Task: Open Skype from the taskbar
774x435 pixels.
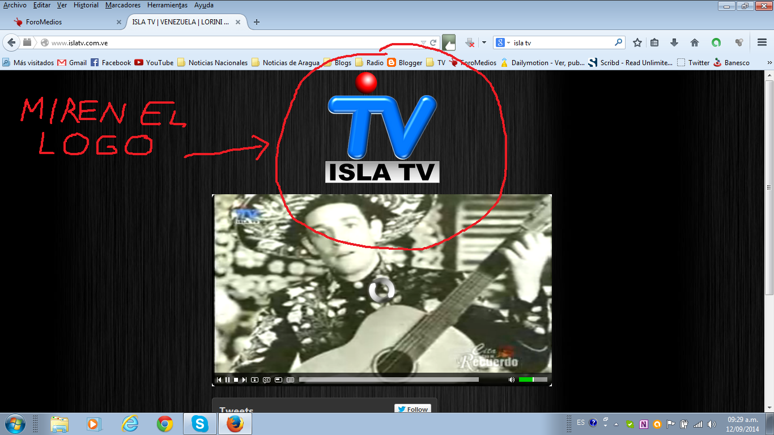Action: pos(199,424)
